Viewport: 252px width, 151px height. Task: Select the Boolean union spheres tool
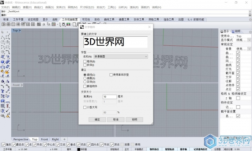(x=8, y=62)
